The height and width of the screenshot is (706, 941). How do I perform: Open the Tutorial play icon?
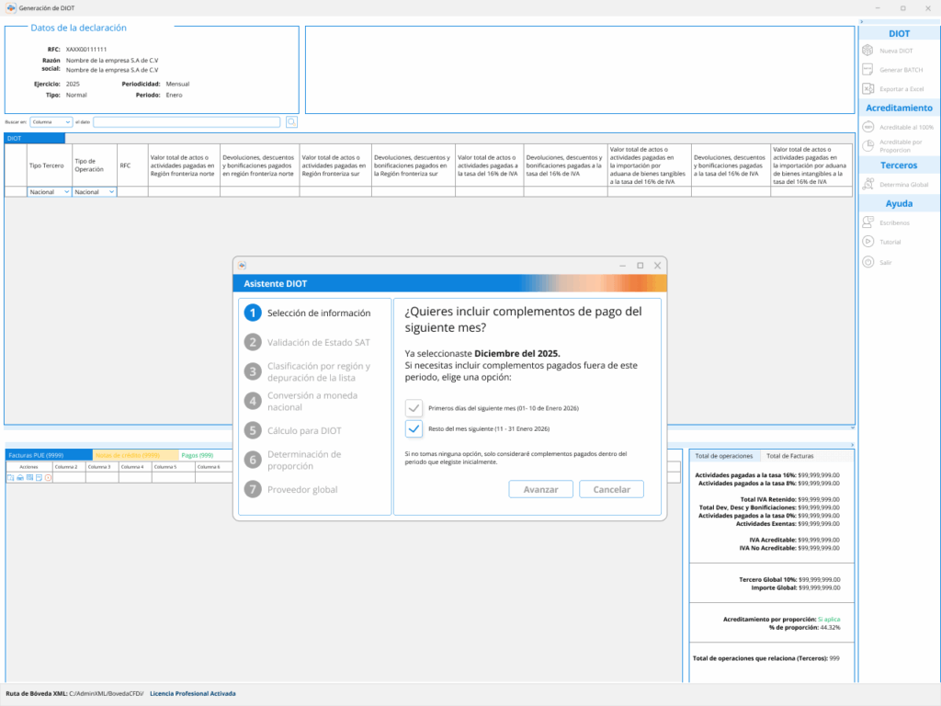(867, 242)
